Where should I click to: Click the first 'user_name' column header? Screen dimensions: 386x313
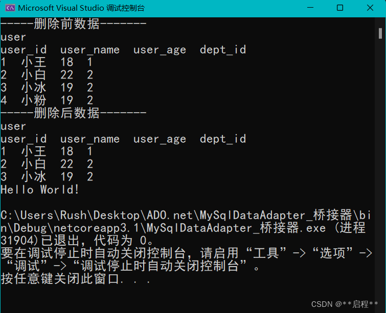point(90,50)
